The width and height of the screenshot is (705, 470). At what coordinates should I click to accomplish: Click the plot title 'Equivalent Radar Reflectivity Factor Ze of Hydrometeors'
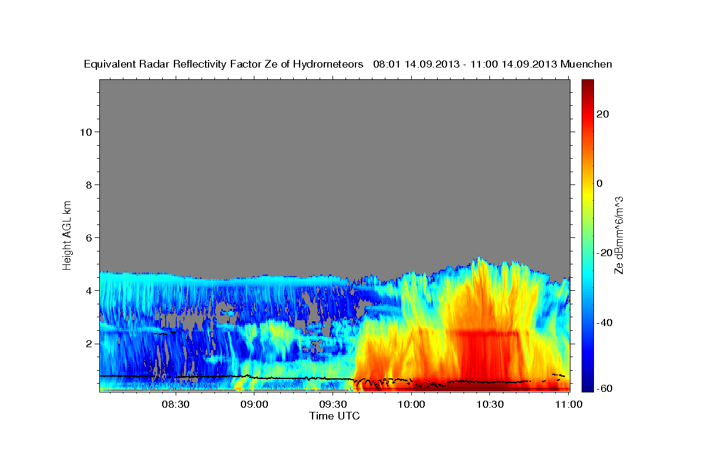click(x=224, y=65)
